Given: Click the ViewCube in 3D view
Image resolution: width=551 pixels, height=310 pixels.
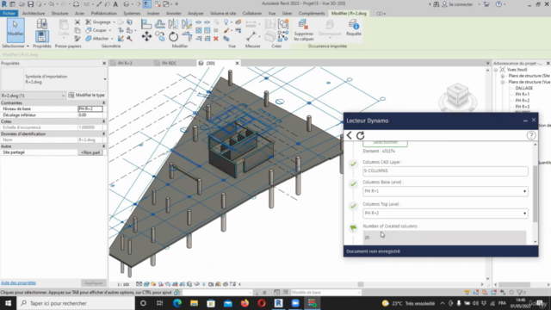Looking at the screenshot, I should click(x=457, y=96).
